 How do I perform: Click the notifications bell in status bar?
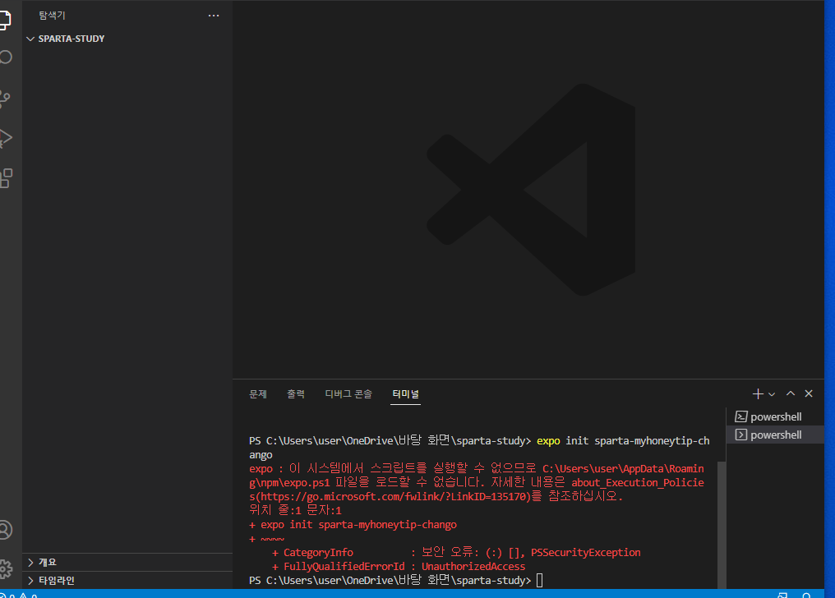pos(806,596)
